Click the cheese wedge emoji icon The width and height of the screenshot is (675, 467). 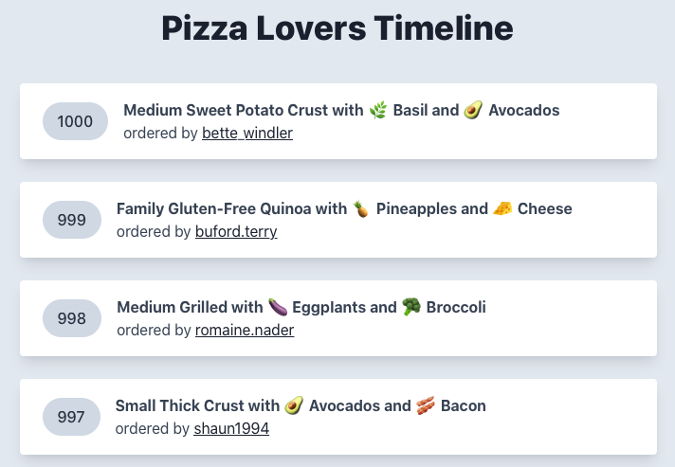tap(502, 208)
